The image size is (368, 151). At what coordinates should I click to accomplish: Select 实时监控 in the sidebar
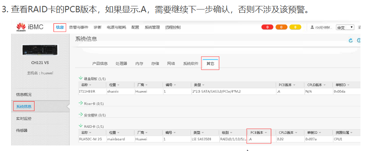[23, 119]
